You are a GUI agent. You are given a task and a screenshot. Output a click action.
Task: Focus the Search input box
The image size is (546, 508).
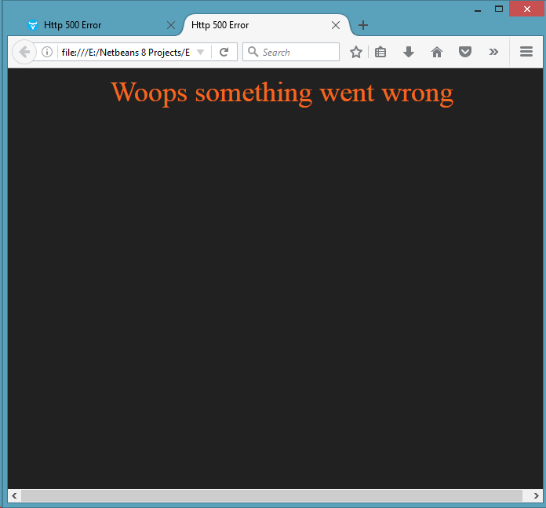click(x=298, y=52)
